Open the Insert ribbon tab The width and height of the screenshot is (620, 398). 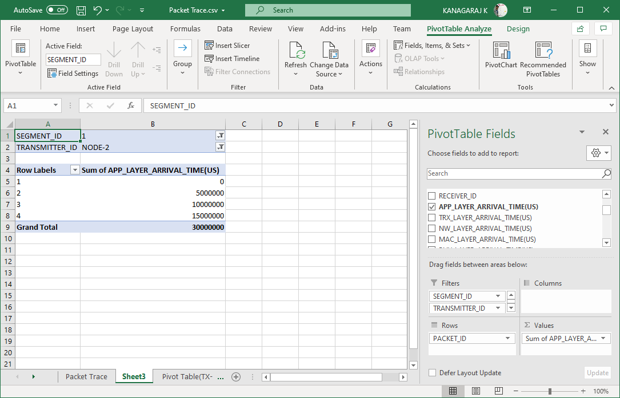point(85,29)
